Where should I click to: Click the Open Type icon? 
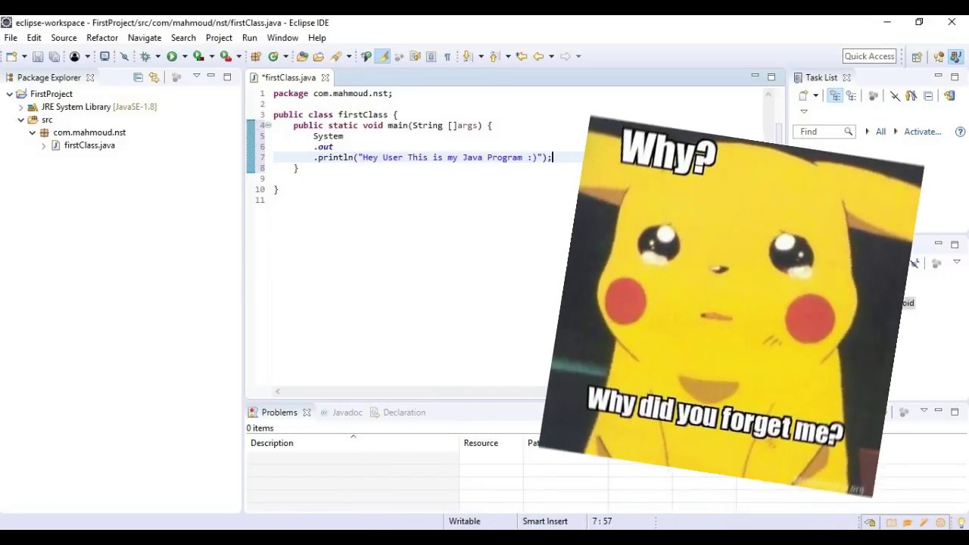[x=302, y=56]
